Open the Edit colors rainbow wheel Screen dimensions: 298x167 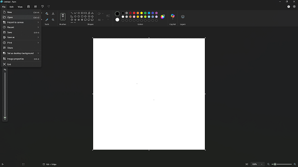click(163, 17)
